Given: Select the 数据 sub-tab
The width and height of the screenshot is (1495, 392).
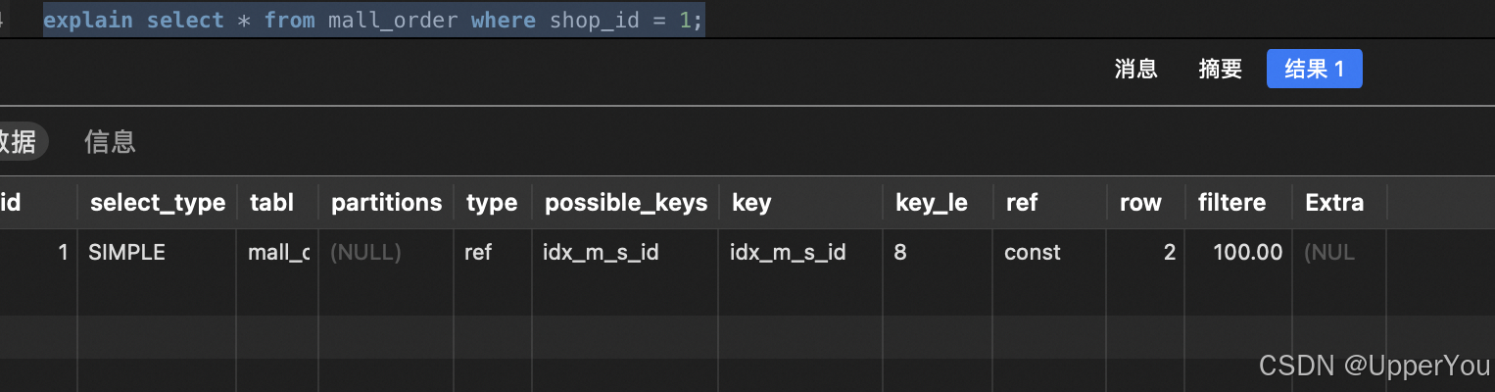Looking at the screenshot, I should [x=18, y=141].
